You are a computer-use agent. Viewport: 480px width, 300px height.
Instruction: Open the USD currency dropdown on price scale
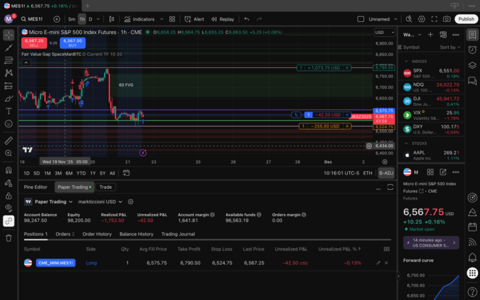[x=382, y=32]
